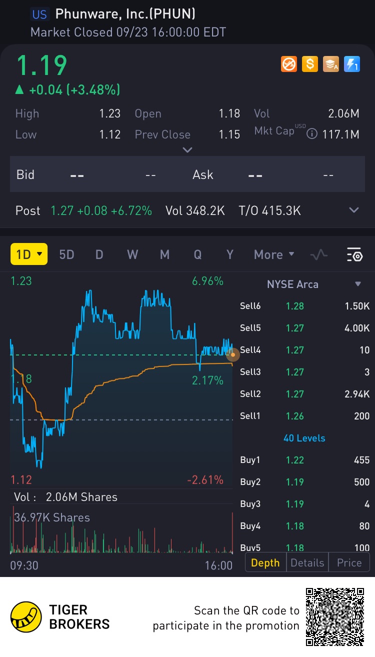Select the Price tab
Screen dimensions: 375x657
(x=349, y=562)
